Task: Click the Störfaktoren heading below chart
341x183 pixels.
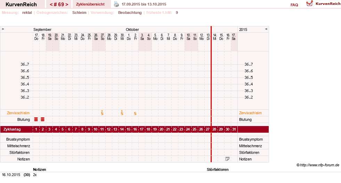Action: [218, 169]
